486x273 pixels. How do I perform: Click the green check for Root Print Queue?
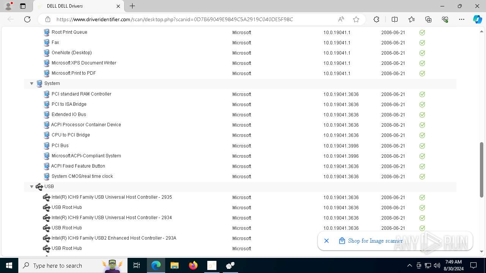click(422, 33)
